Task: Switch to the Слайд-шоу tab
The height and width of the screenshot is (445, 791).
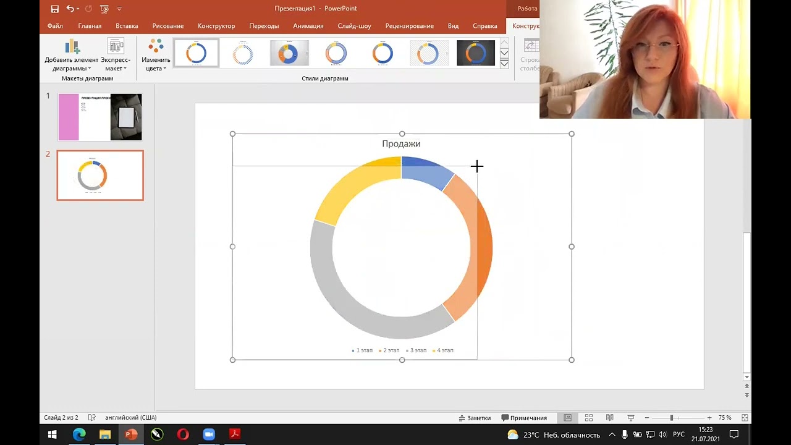Action: point(355,26)
